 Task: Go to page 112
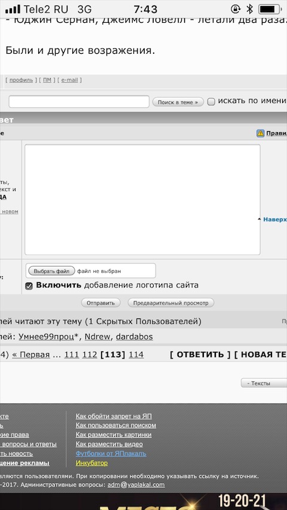[90, 355]
